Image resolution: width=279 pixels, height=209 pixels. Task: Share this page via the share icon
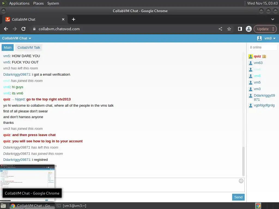[x=220, y=29]
